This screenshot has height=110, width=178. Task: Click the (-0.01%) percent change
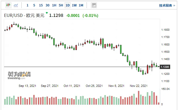[90, 15]
